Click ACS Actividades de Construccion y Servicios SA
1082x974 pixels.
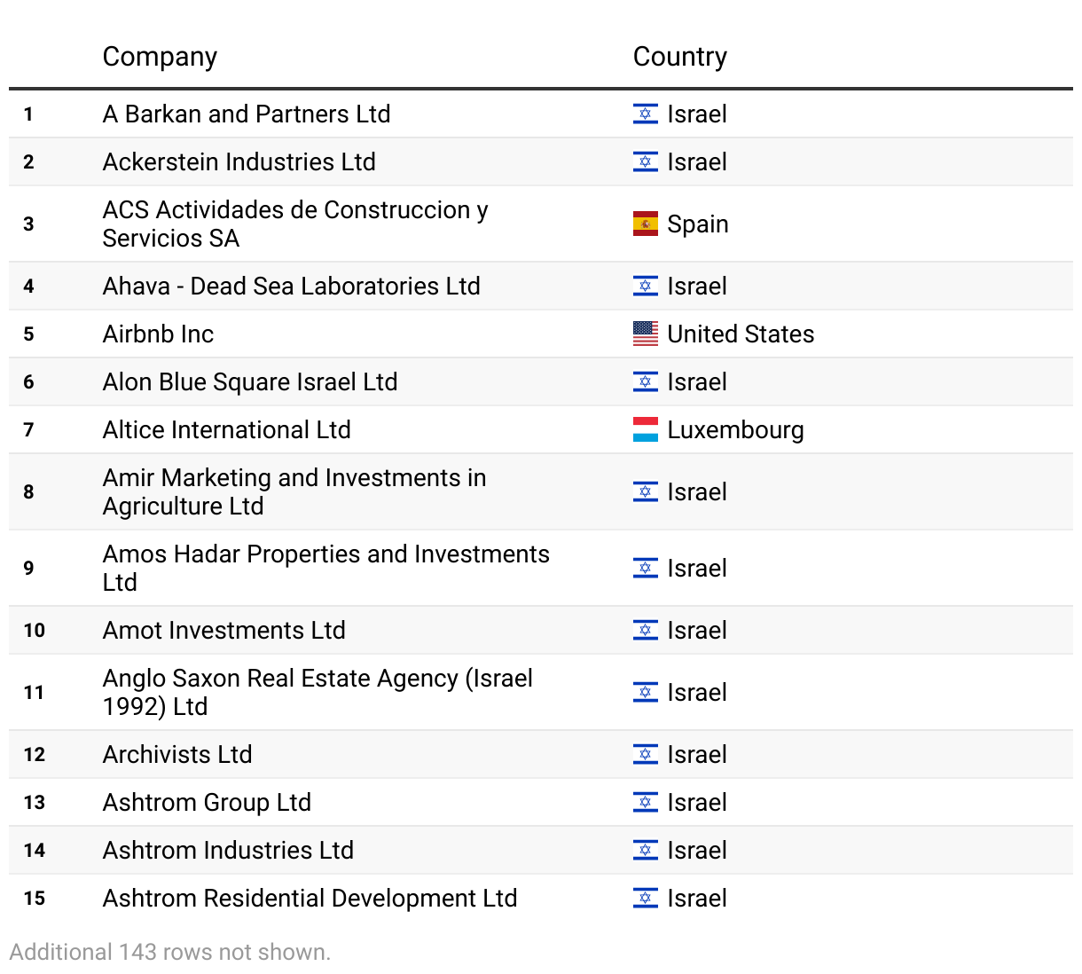294,224
